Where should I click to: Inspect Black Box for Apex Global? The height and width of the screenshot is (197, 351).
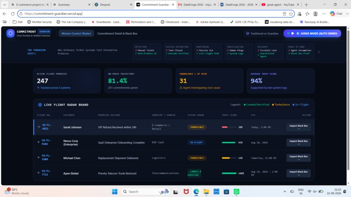tap(298, 173)
